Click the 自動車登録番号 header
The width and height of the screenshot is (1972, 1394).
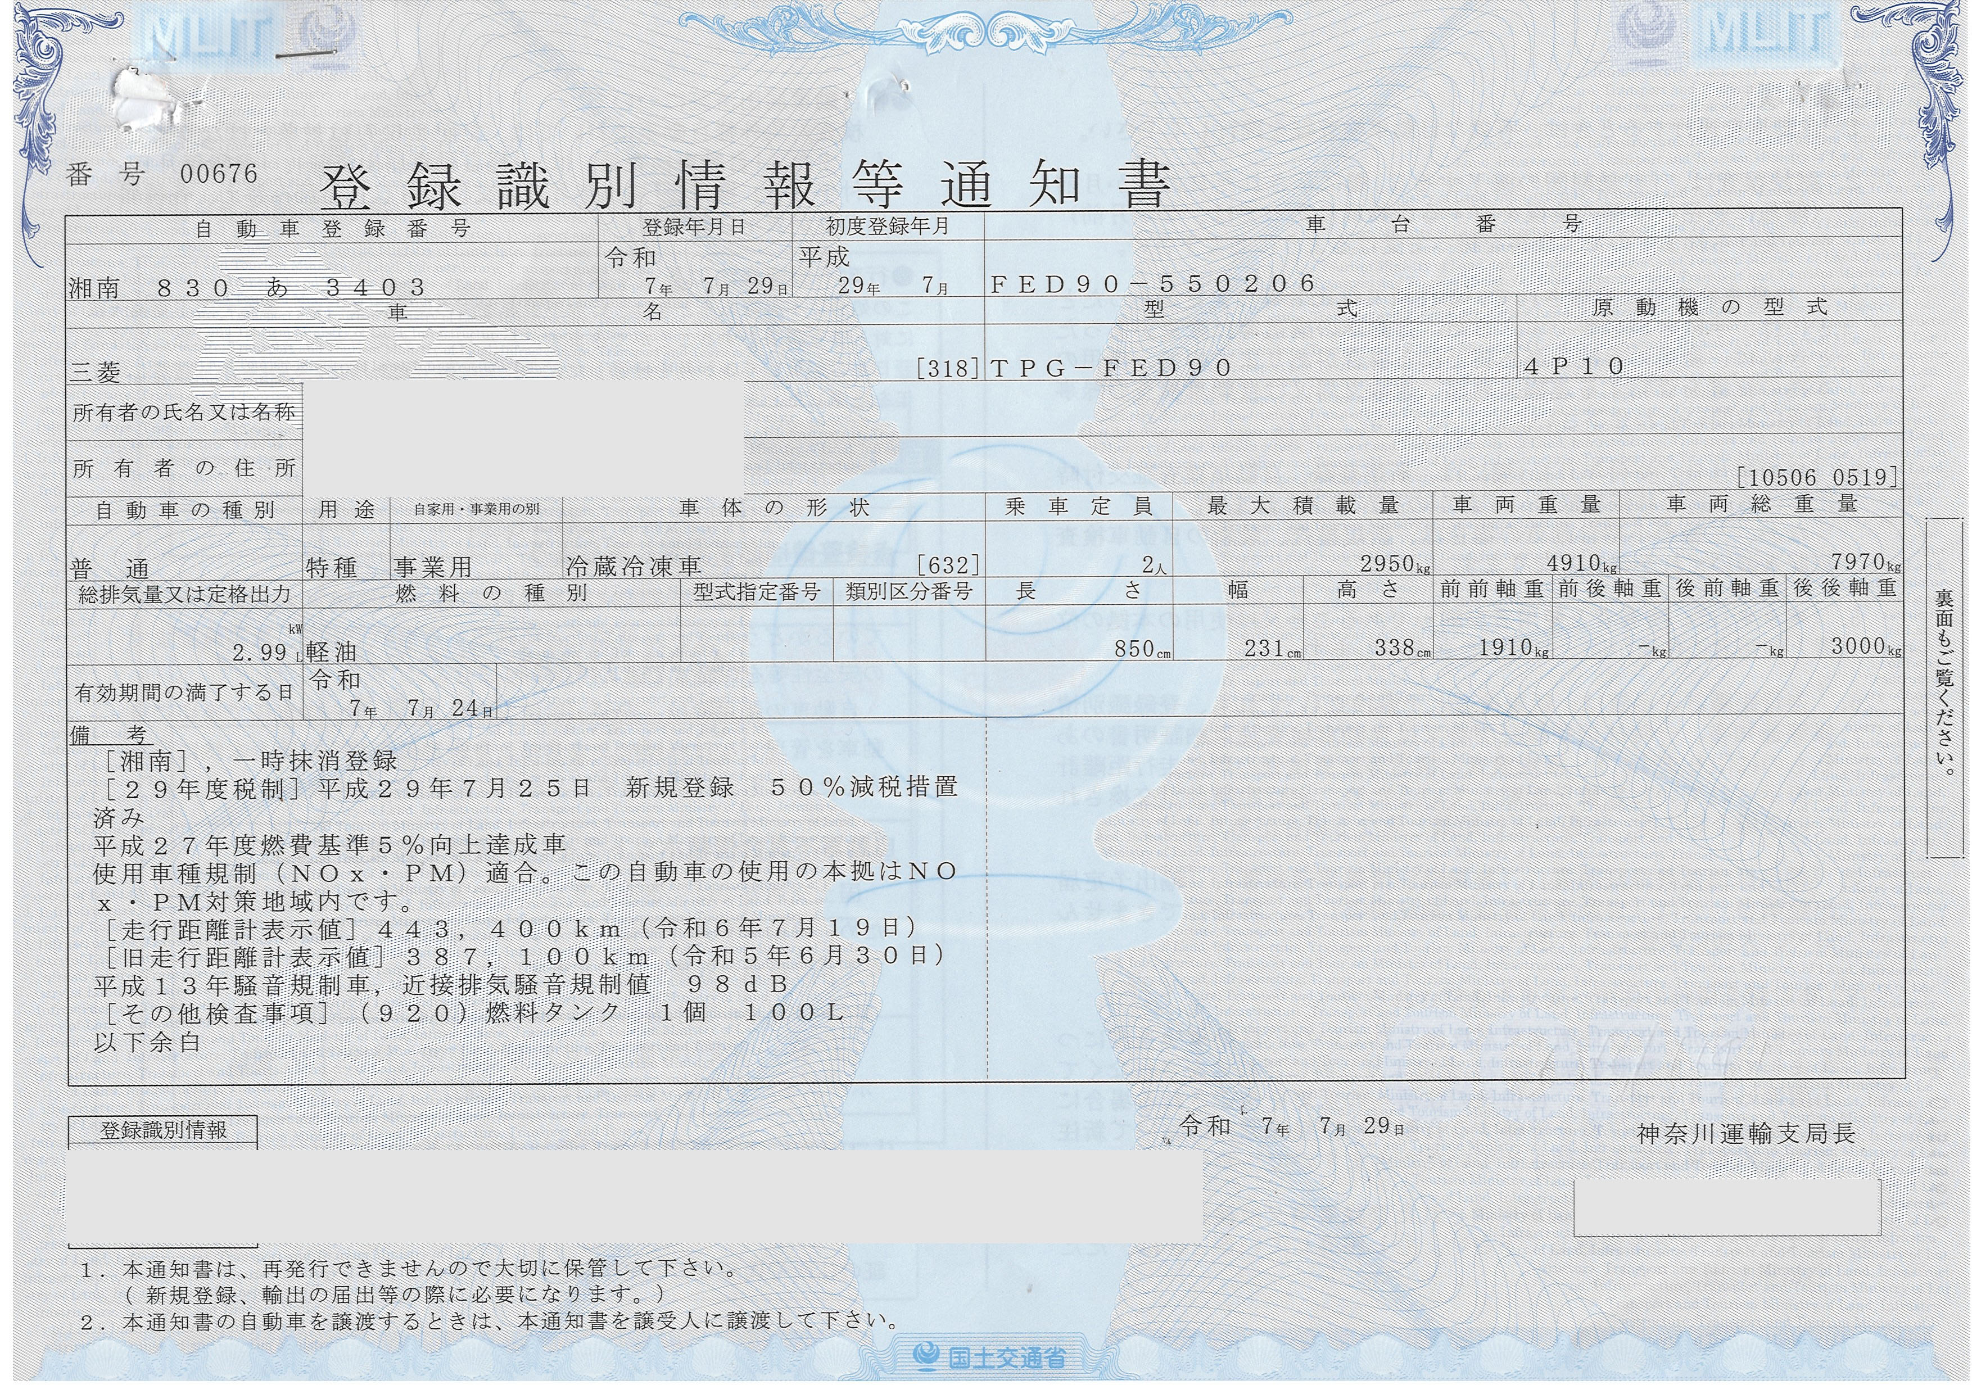click(332, 228)
